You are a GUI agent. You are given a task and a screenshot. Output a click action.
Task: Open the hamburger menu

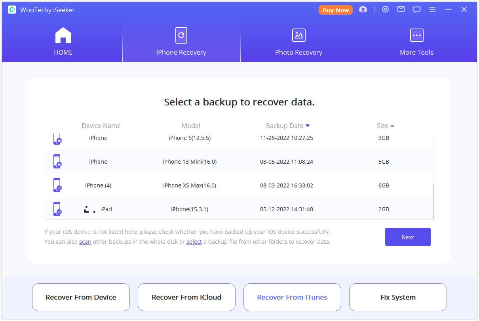coord(432,9)
